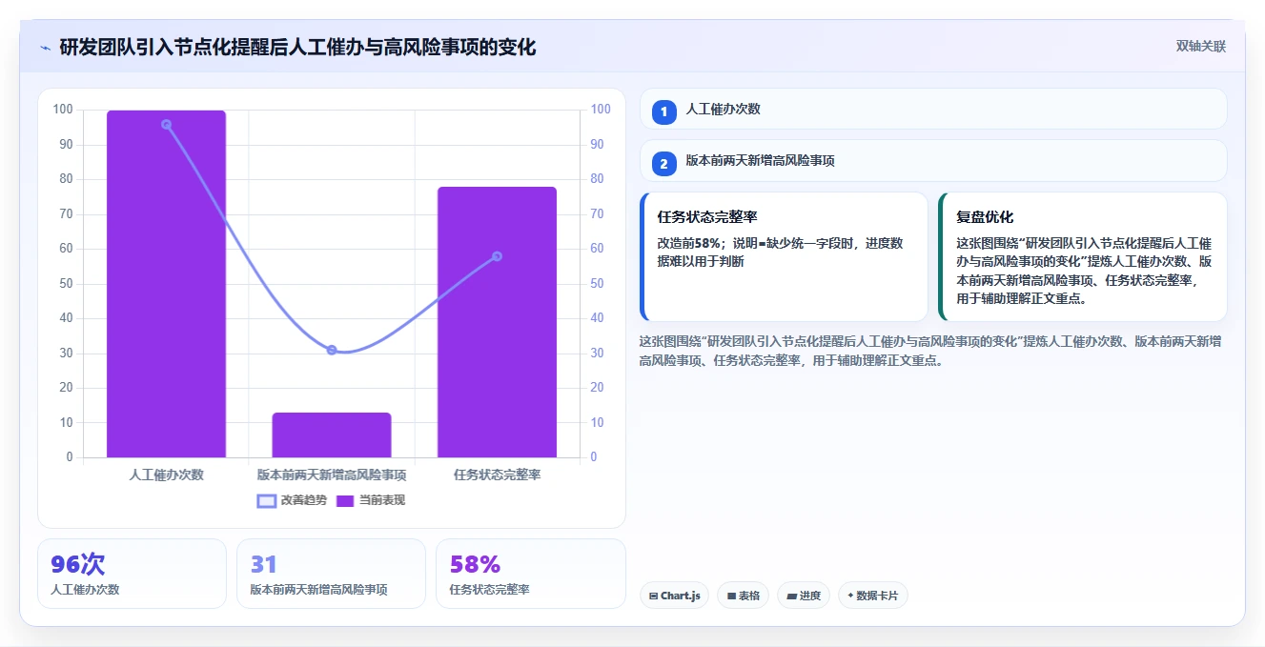
Task: Click the 31 stat card
Action: point(331,574)
